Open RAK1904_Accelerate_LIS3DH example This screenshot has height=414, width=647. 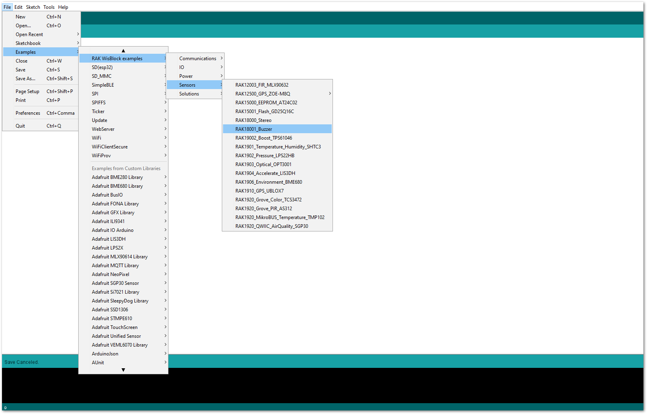(x=277, y=173)
